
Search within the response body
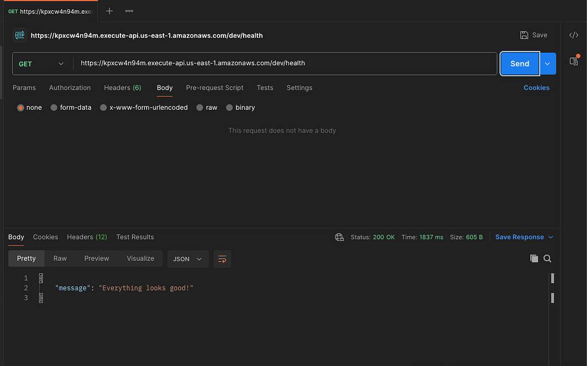pyautogui.click(x=547, y=258)
